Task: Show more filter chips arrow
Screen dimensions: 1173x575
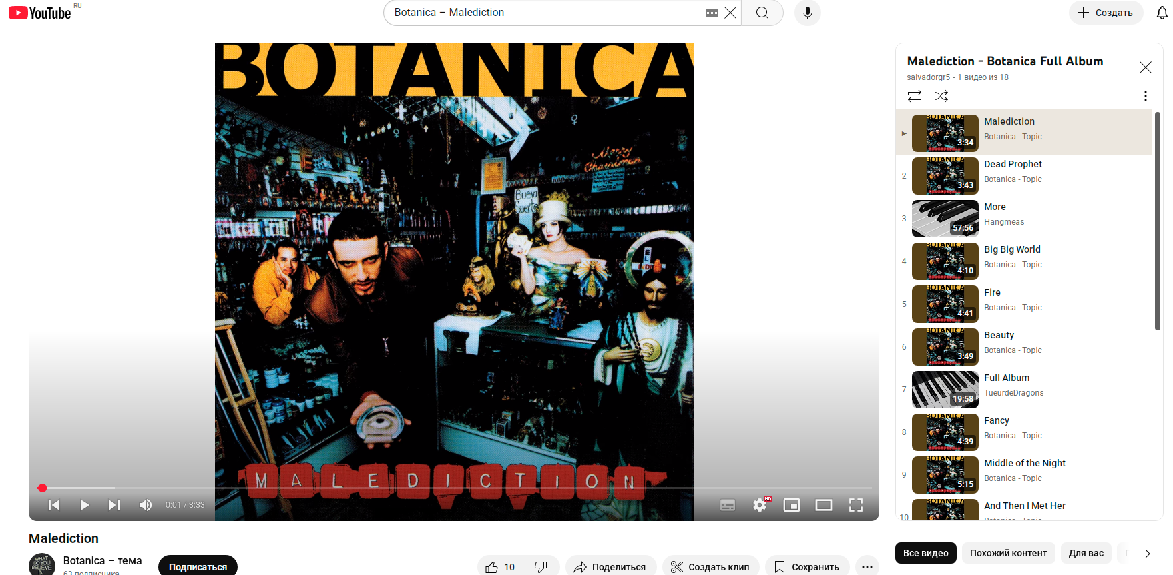Action: point(1147,553)
